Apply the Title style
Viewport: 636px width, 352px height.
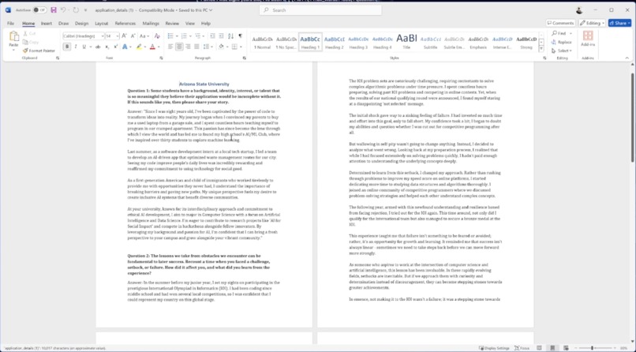point(406,42)
